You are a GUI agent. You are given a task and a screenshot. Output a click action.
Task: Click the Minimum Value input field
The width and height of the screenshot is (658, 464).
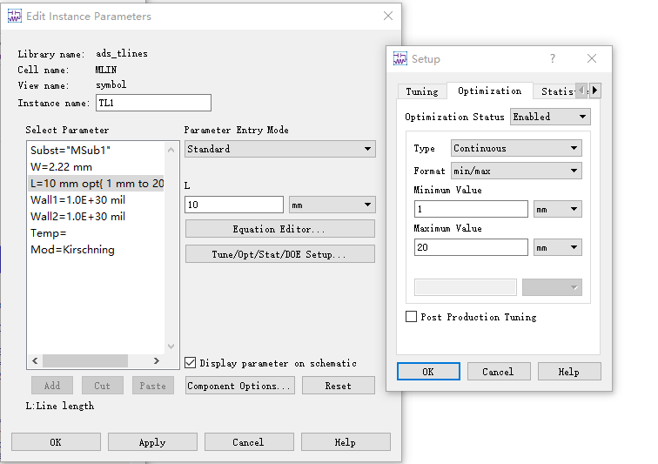pyautogui.click(x=471, y=209)
